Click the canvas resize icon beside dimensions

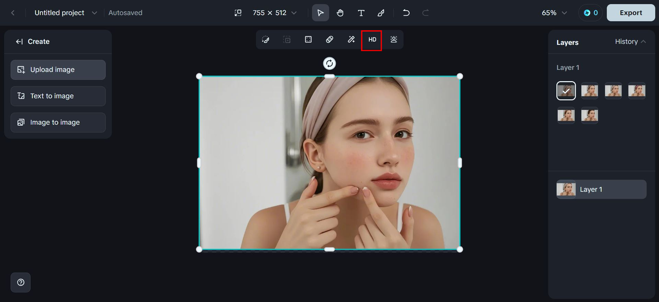click(x=238, y=12)
